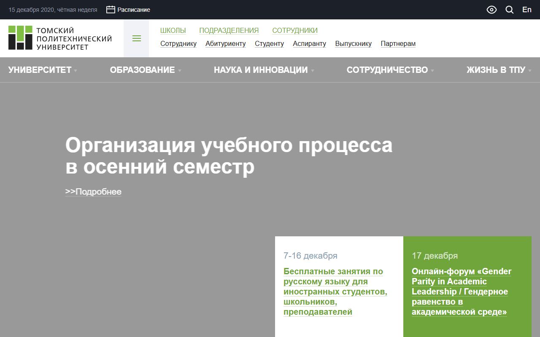Open free Russian language classes announcement
This screenshot has height=337, width=540.
pos(335,292)
